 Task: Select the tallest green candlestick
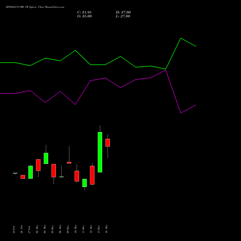tap(100, 152)
